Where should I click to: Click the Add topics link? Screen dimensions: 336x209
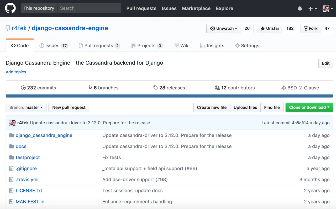tap(16, 72)
